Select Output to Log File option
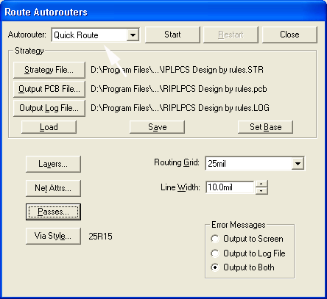The height and width of the screenshot is (299, 327). (248, 253)
